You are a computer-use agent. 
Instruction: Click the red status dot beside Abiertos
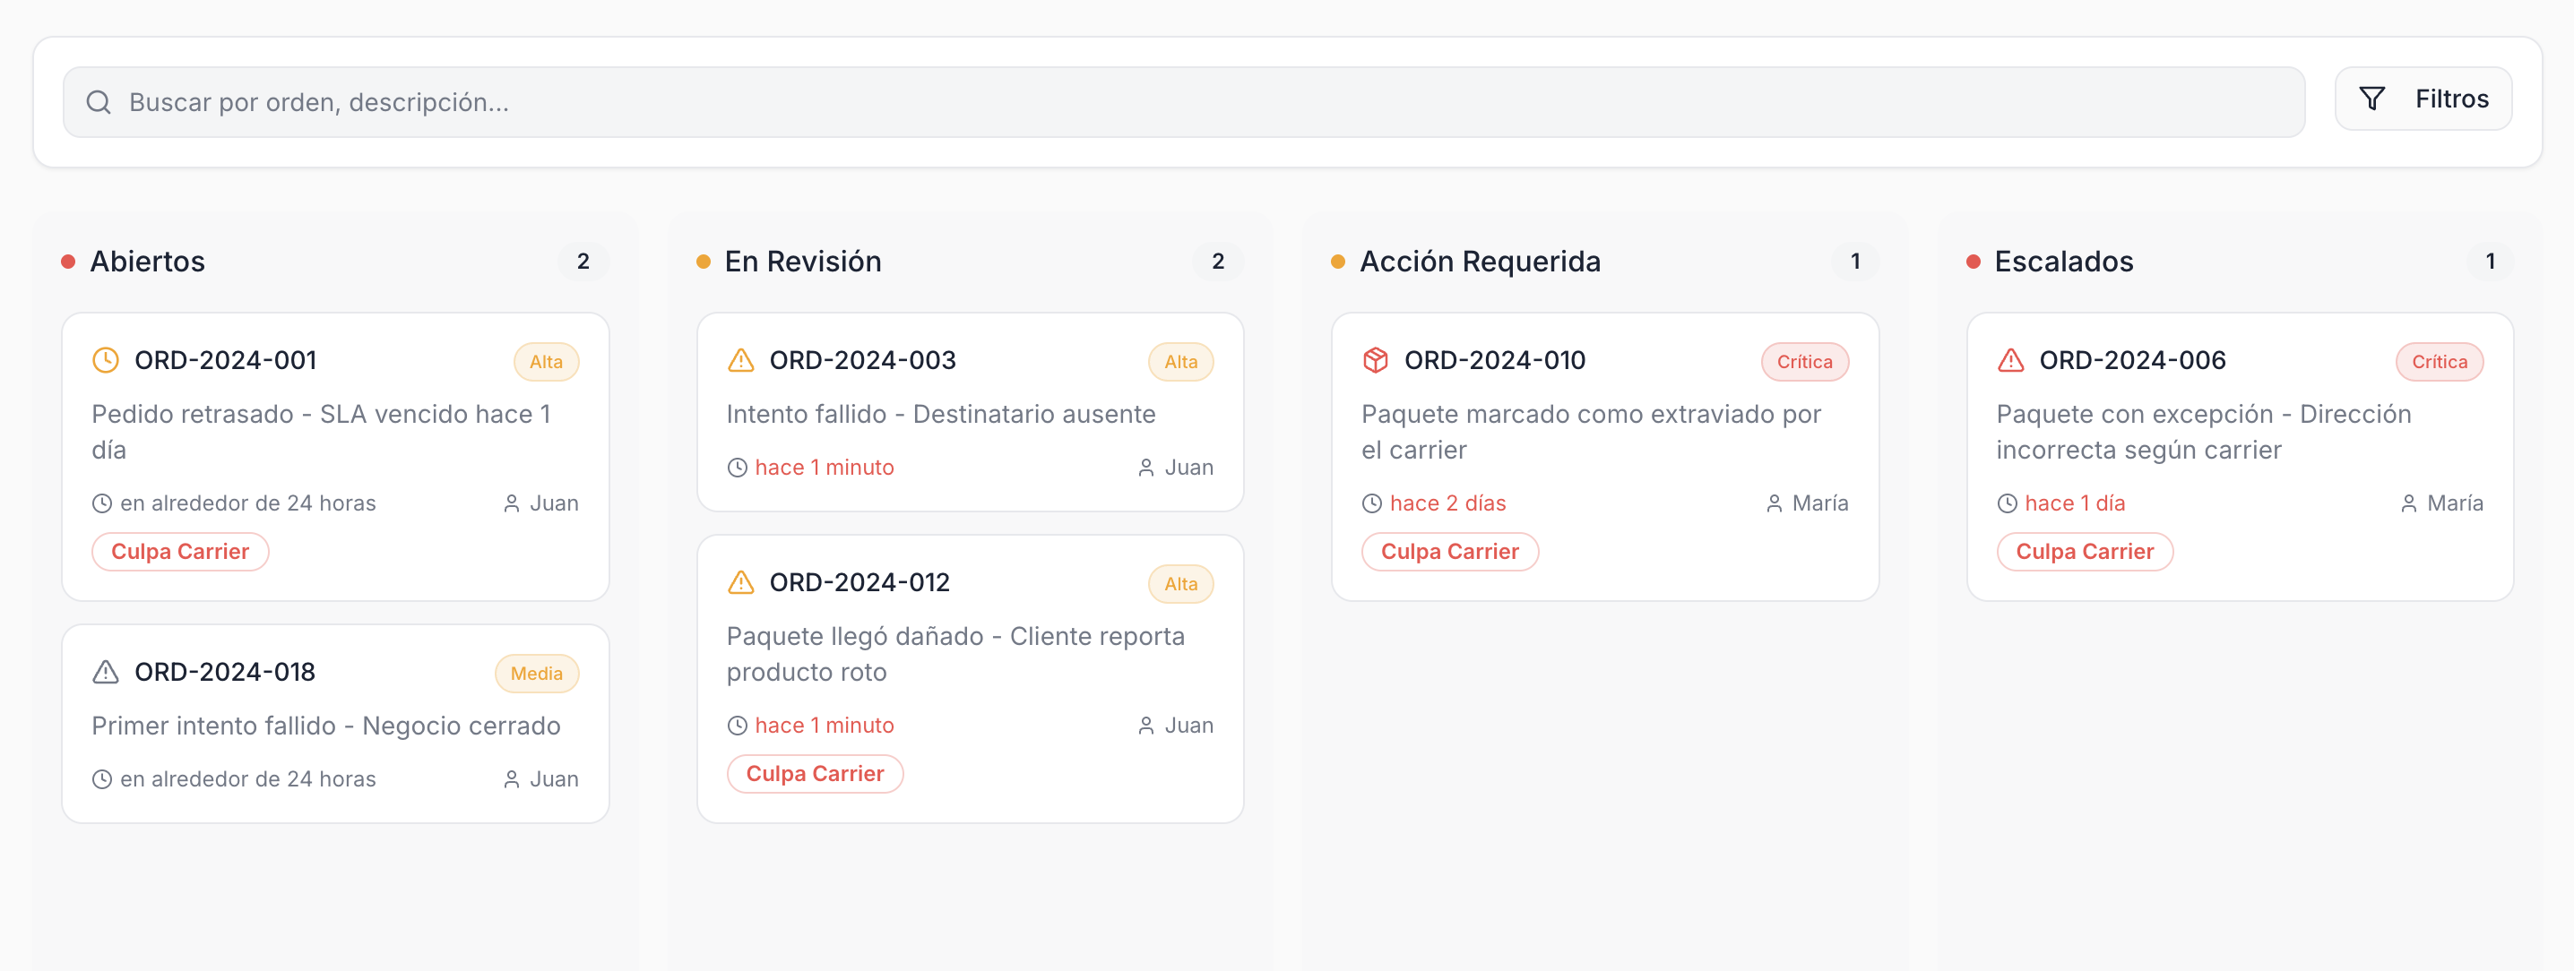click(x=68, y=262)
